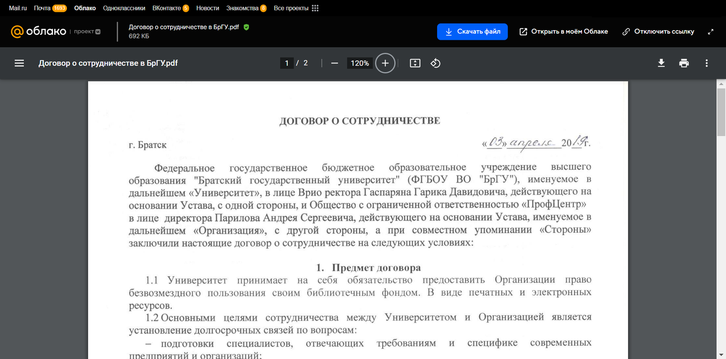
Task: Open the all projects grid menu
Action: click(x=315, y=8)
